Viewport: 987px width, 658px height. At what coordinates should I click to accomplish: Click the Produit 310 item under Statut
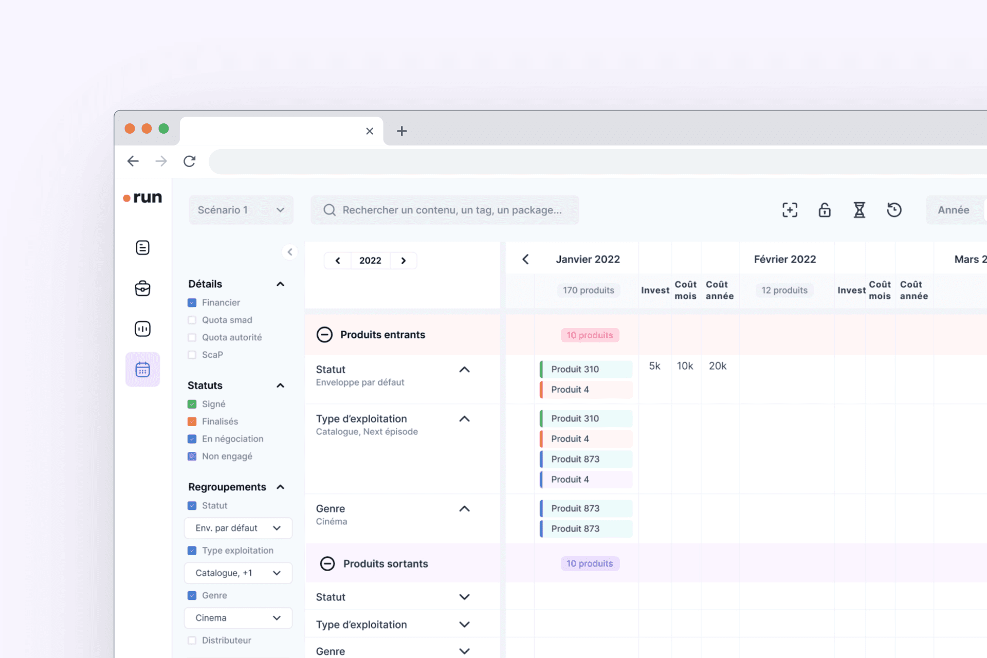[586, 369]
